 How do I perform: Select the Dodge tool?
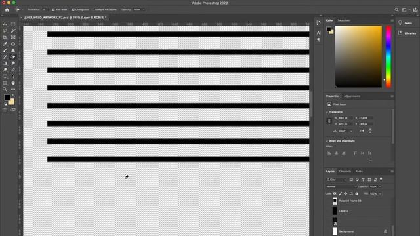click(5, 70)
